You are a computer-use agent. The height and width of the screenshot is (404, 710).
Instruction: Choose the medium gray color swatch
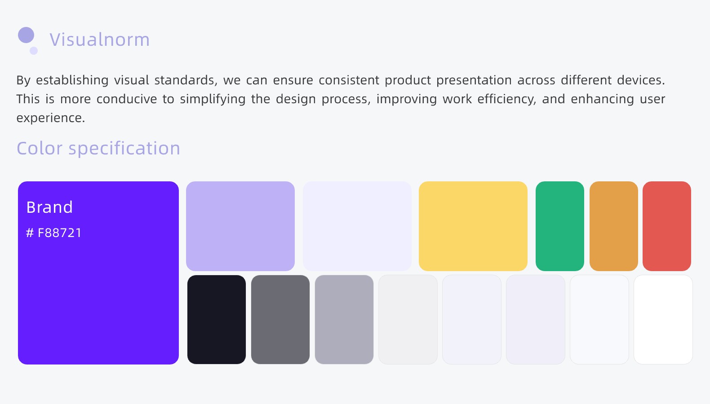(x=344, y=320)
